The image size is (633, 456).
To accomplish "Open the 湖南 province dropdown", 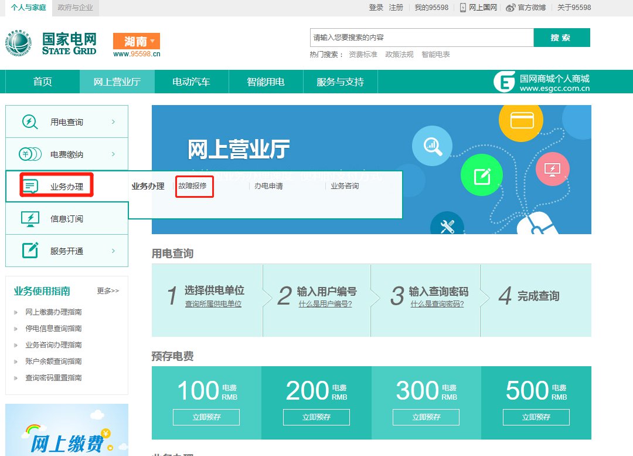I will (x=136, y=41).
